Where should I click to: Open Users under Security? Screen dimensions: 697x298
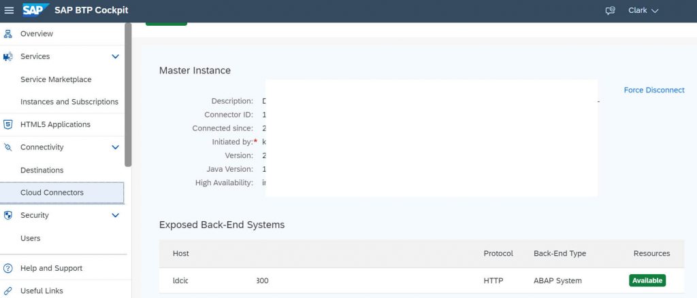point(30,238)
